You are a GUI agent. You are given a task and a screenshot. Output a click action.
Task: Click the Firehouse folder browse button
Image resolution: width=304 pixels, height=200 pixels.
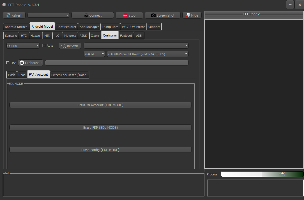pyautogui.click(x=31, y=63)
